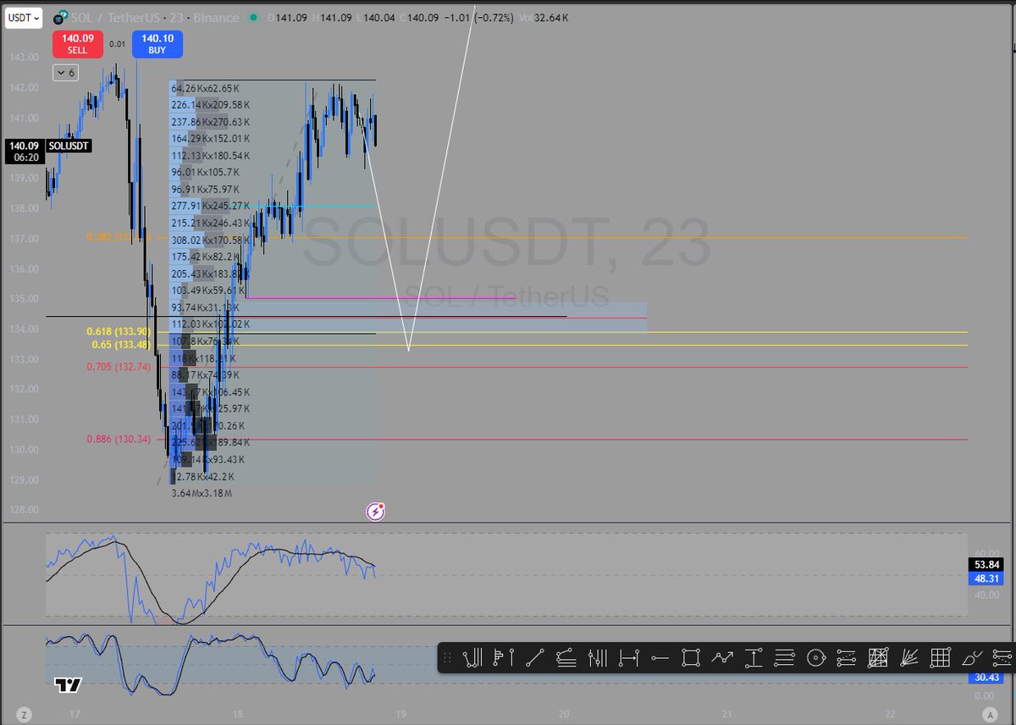Open the USDT currency dropdown
Image resolution: width=1016 pixels, height=725 pixels.
coord(22,17)
